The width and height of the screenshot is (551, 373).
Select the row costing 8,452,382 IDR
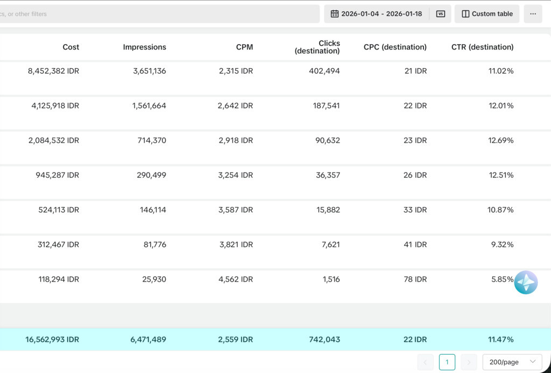pos(53,71)
